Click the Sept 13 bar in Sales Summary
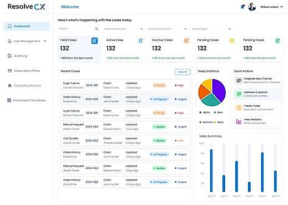 249,187
